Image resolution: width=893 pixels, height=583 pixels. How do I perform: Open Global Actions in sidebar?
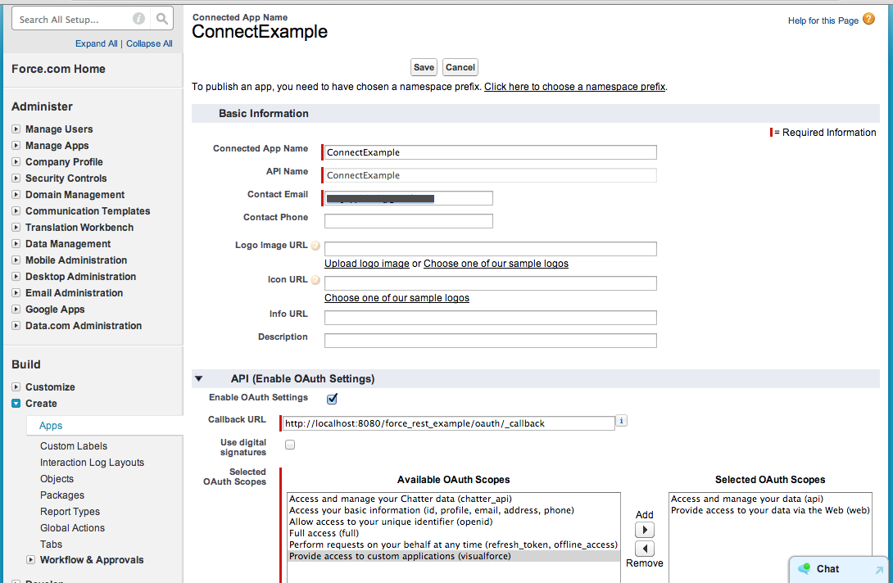pos(72,528)
